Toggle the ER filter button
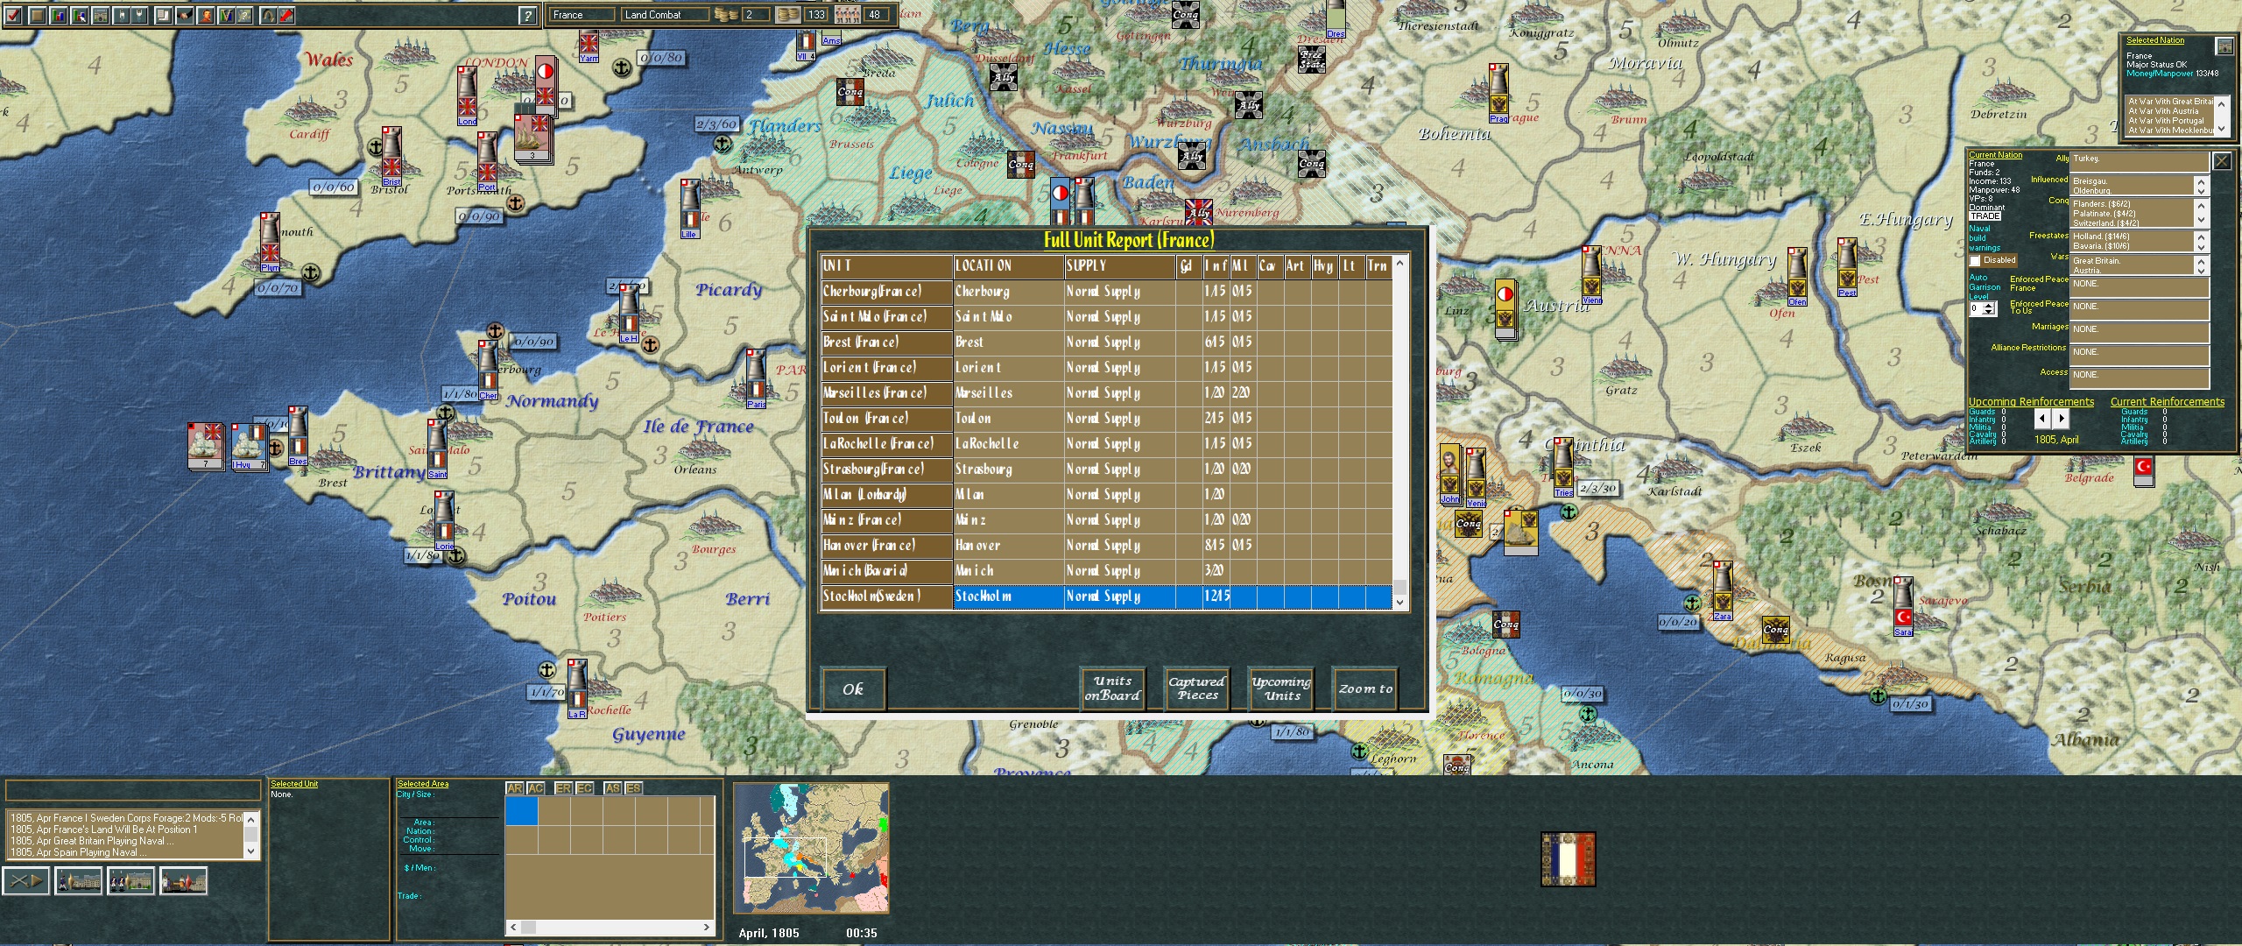Screen dimensions: 2242x946 click(563, 788)
